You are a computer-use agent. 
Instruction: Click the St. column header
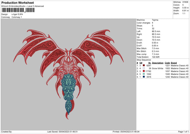[149, 62]
